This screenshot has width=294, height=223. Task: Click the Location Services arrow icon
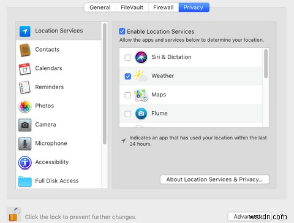(25, 31)
